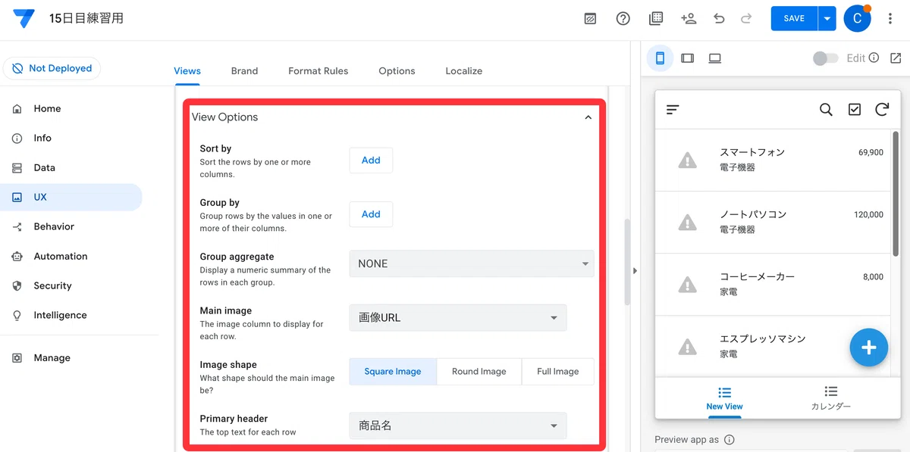Click the checkbox select icon in preview
This screenshot has width=910, height=452.
(x=855, y=110)
